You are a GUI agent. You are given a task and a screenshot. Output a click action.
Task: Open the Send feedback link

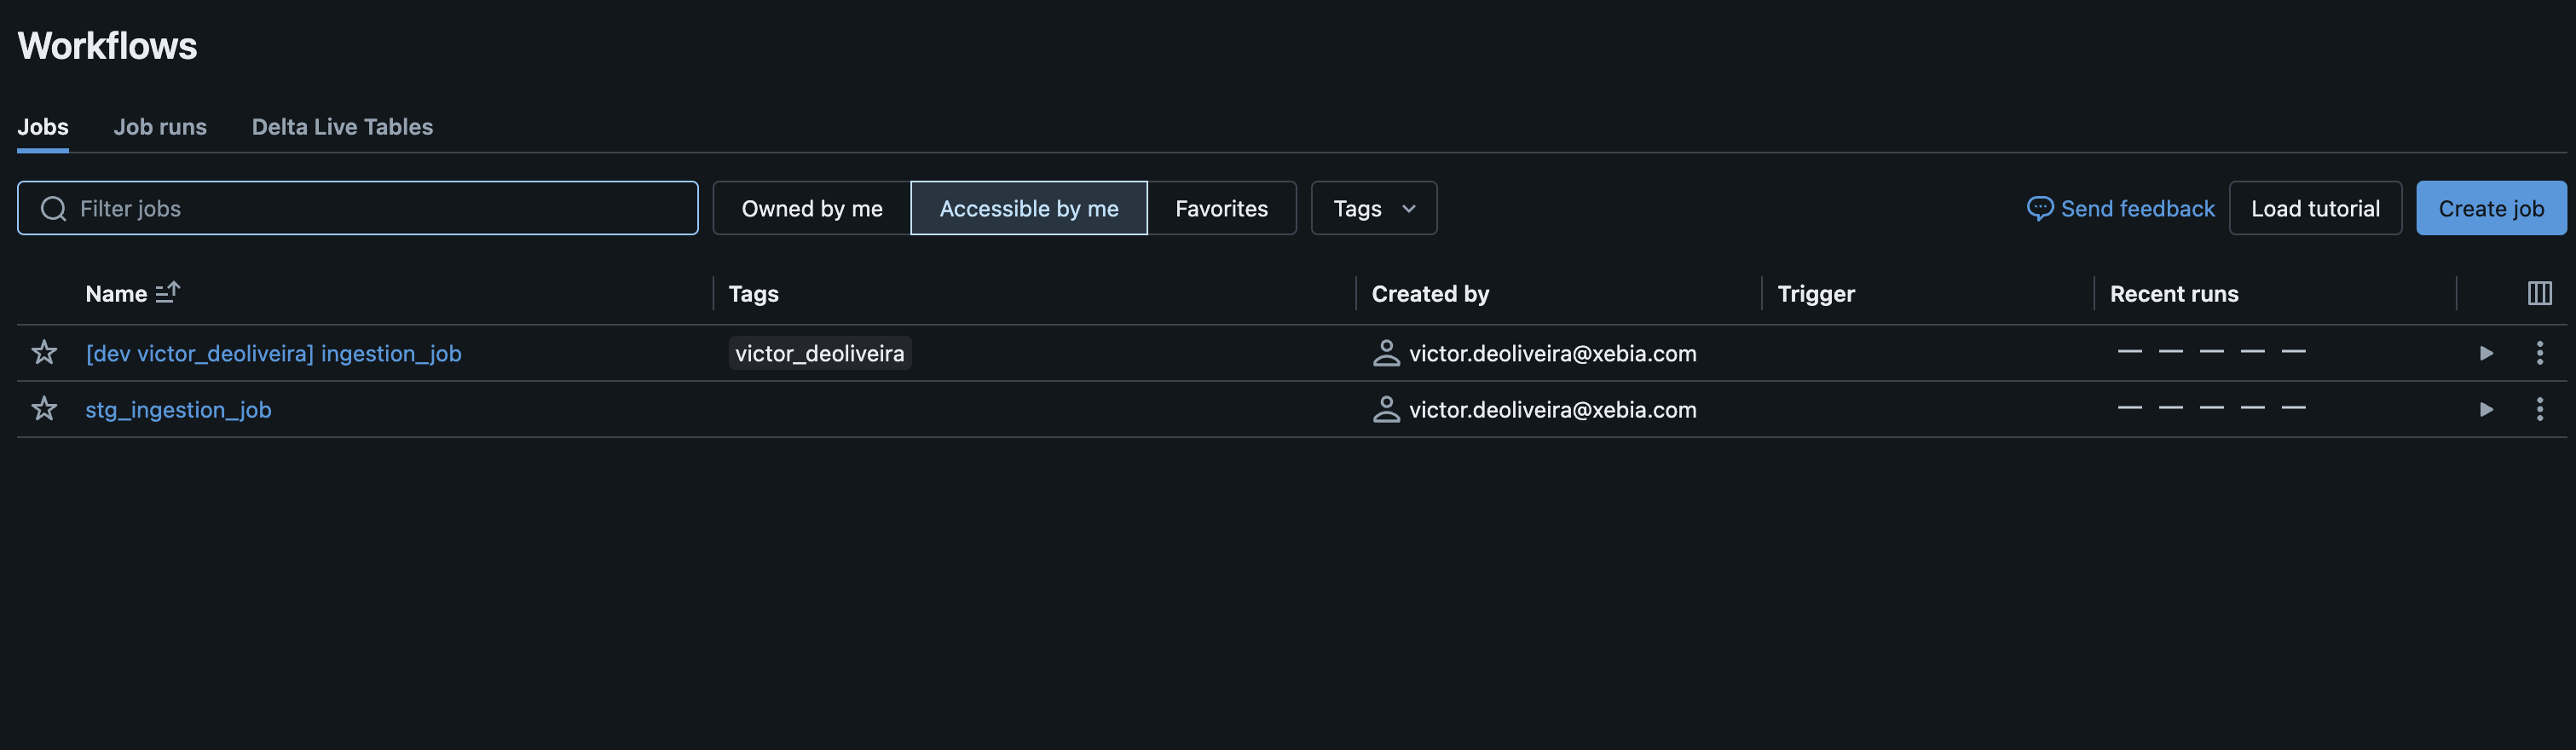pyautogui.click(x=2121, y=208)
